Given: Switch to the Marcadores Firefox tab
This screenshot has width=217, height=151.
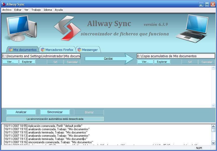Looking at the screenshot, I should coord(57,50).
